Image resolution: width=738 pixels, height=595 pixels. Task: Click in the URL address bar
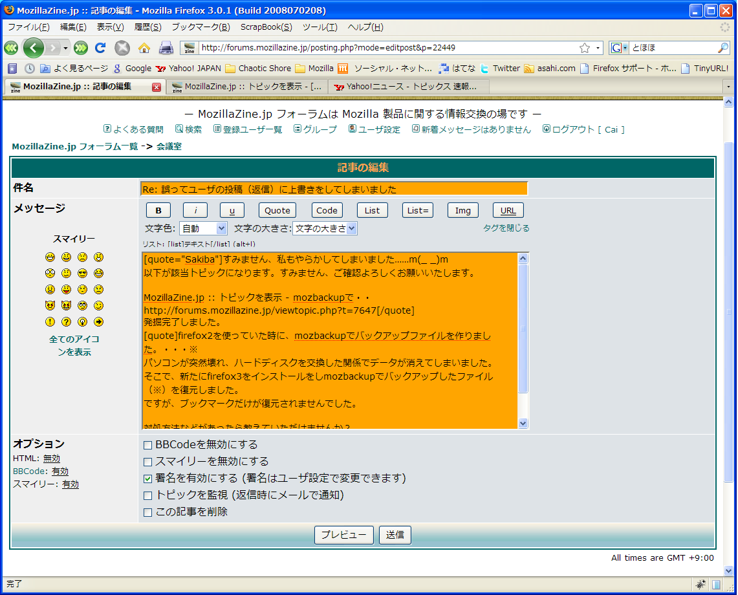tap(388, 48)
